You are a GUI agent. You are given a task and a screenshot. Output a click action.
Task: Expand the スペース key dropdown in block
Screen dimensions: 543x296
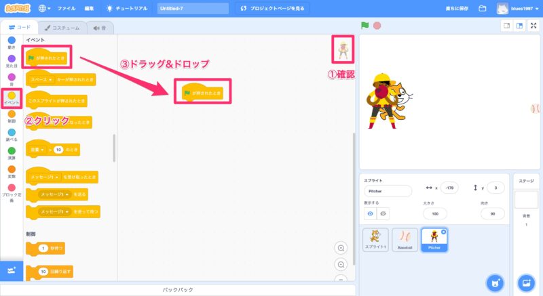tap(50, 80)
